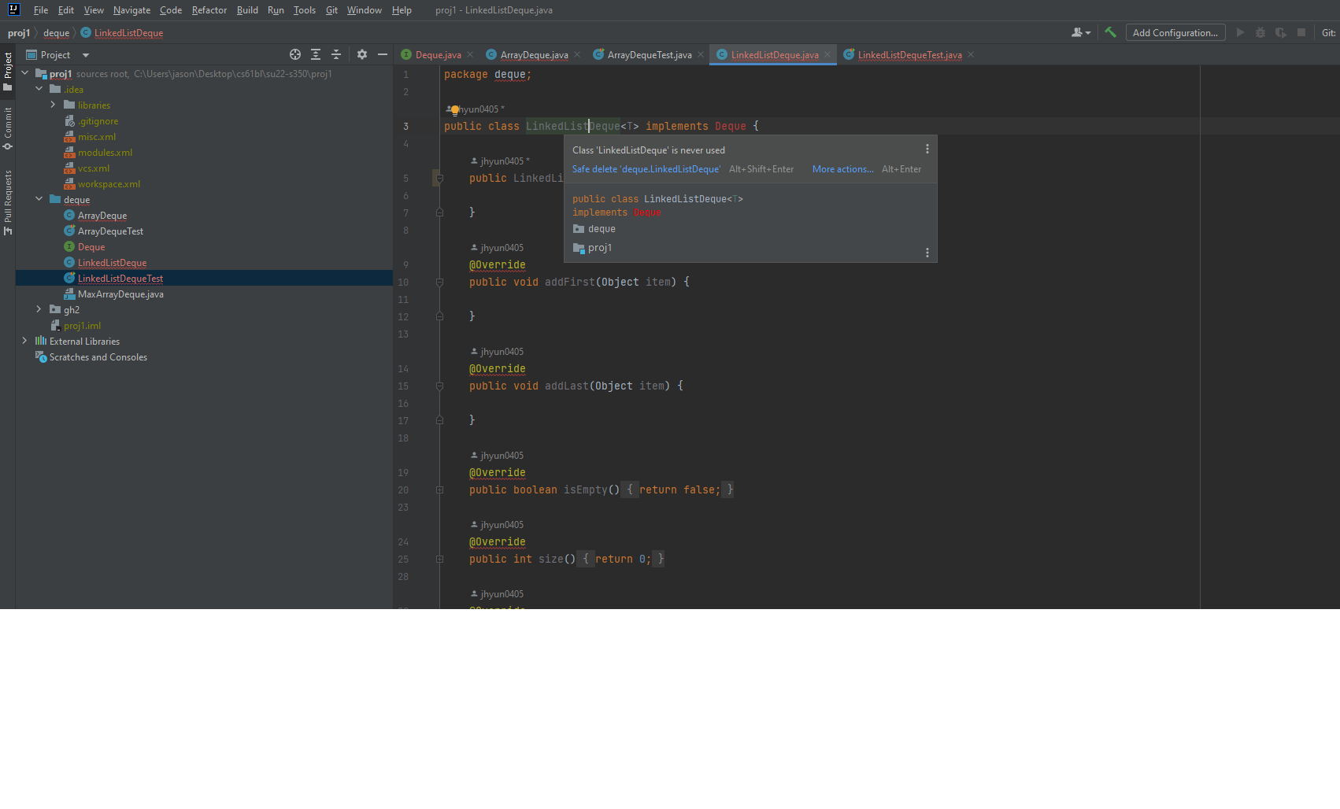Hide the Project tool window
1340x809 pixels.
tap(383, 54)
